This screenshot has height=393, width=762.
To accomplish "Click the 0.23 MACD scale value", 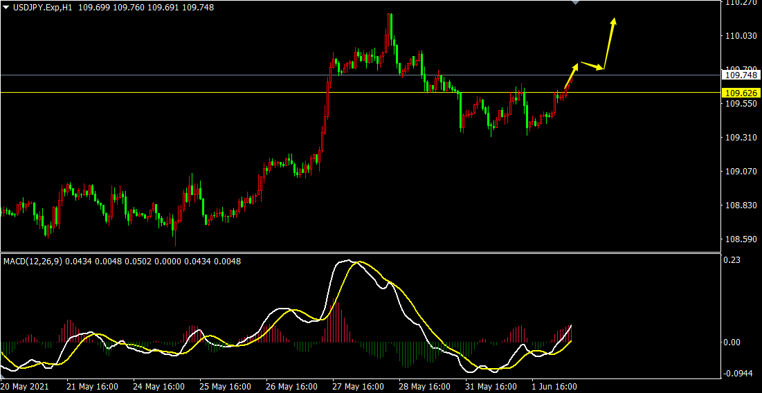I will (x=732, y=260).
